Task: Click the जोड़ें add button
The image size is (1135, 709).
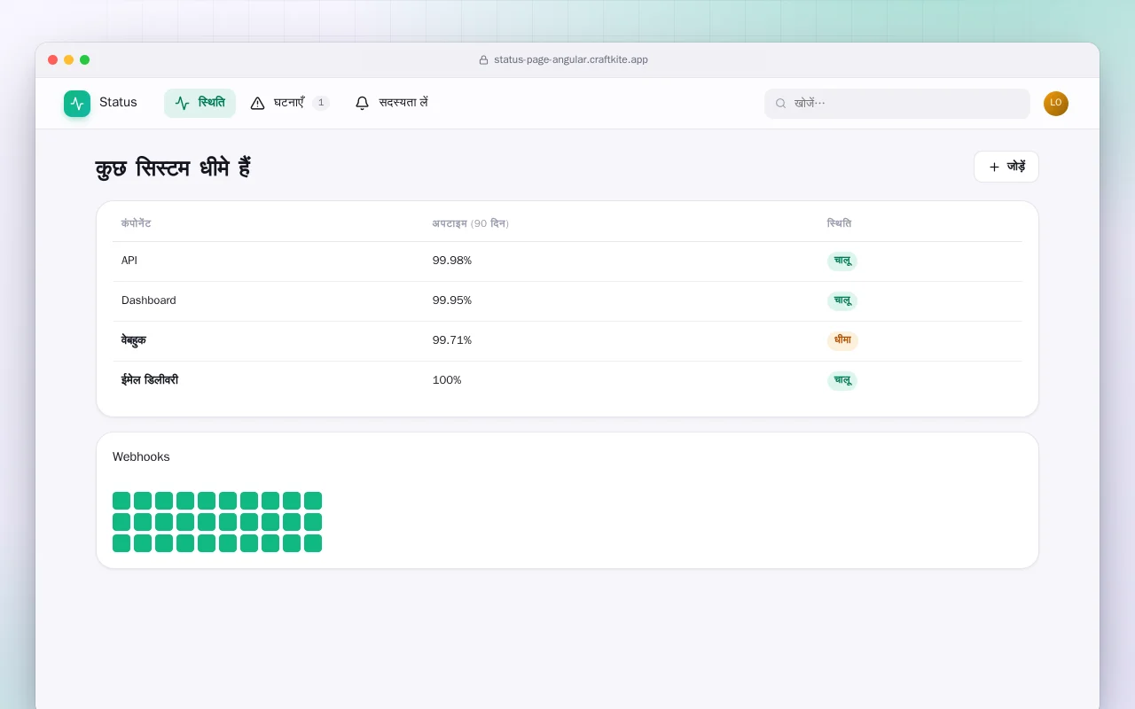Action: pos(1006,167)
